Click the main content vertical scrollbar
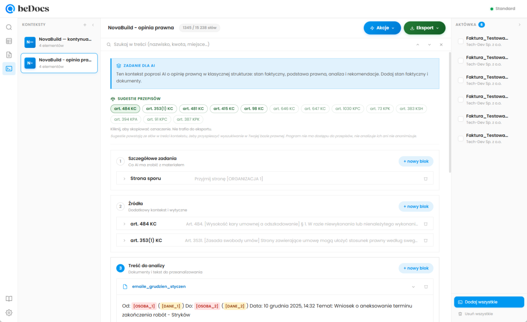Viewport: 527px width, 322px height. pos(449,112)
